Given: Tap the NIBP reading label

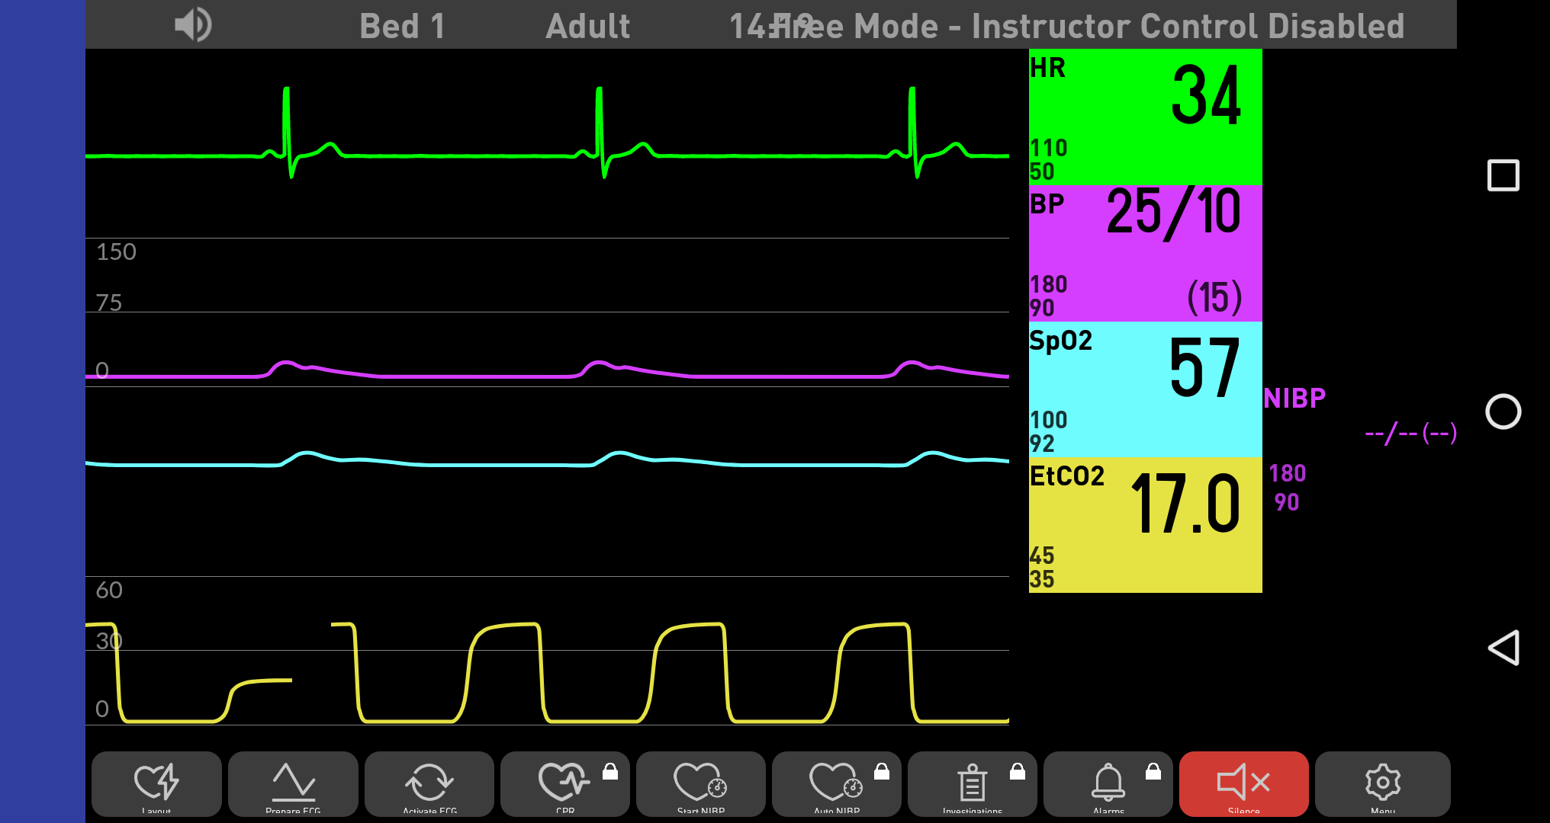Looking at the screenshot, I should [x=1294, y=398].
